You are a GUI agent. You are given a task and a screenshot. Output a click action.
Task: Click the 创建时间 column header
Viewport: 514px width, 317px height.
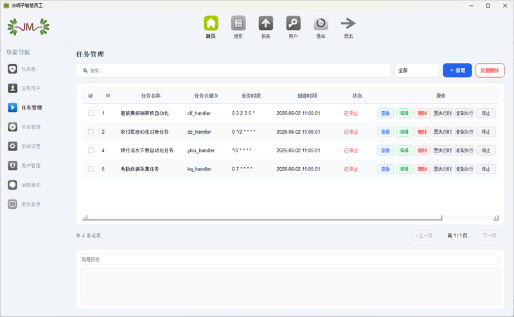point(307,96)
